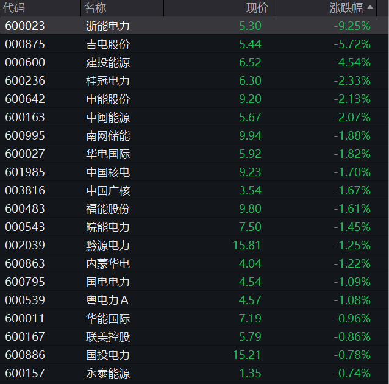Select stock code 600011
Screen dimensions: 389x384
(25, 318)
